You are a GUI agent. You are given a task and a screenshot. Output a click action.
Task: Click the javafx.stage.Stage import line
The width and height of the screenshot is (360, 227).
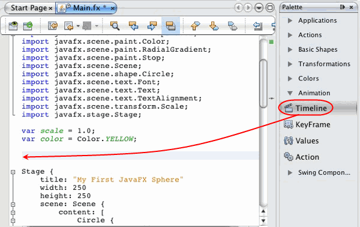coord(82,115)
